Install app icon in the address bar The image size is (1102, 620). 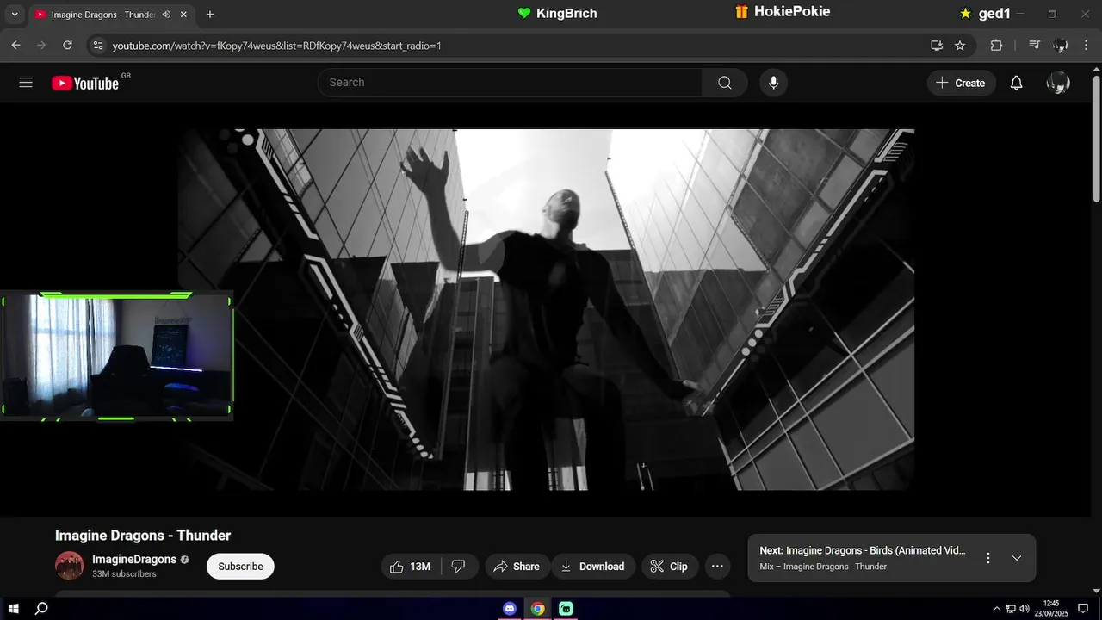pyautogui.click(x=937, y=45)
